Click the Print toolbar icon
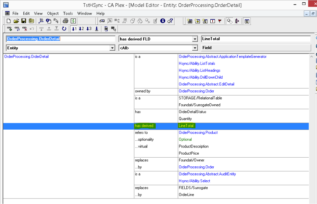Image resolution: width=317 pixels, height=204 pixels. tap(65, 21)
